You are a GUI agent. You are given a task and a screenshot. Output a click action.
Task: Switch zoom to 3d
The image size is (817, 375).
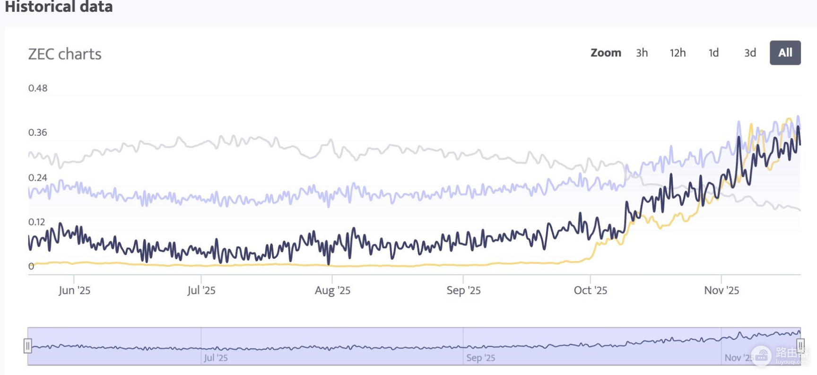click(750, 53)
